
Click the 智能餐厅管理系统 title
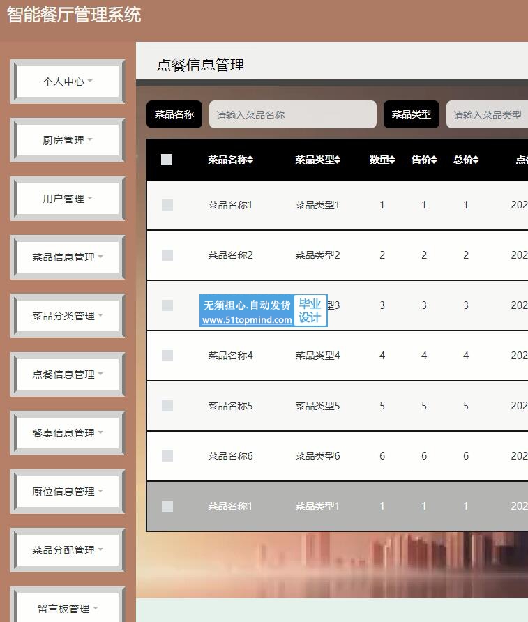[x=74, y=15]
